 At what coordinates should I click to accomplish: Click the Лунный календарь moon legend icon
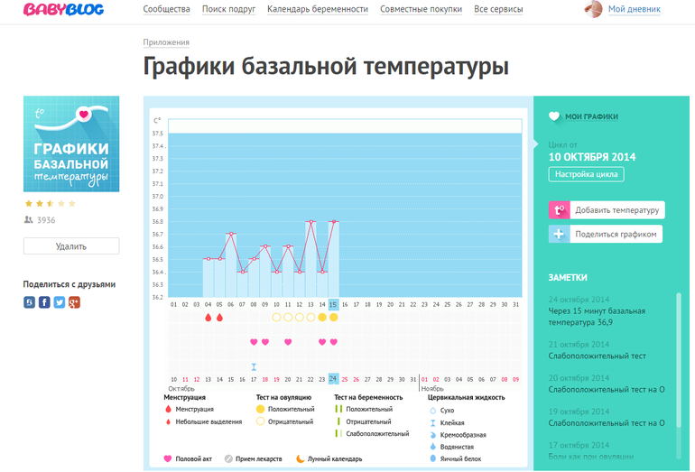pos(300,458)
